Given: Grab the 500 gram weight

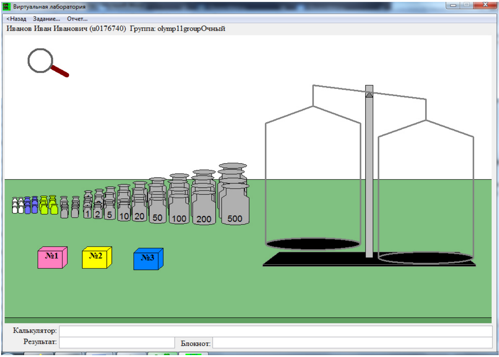Looking at the screenshot, I should [235, 204].
